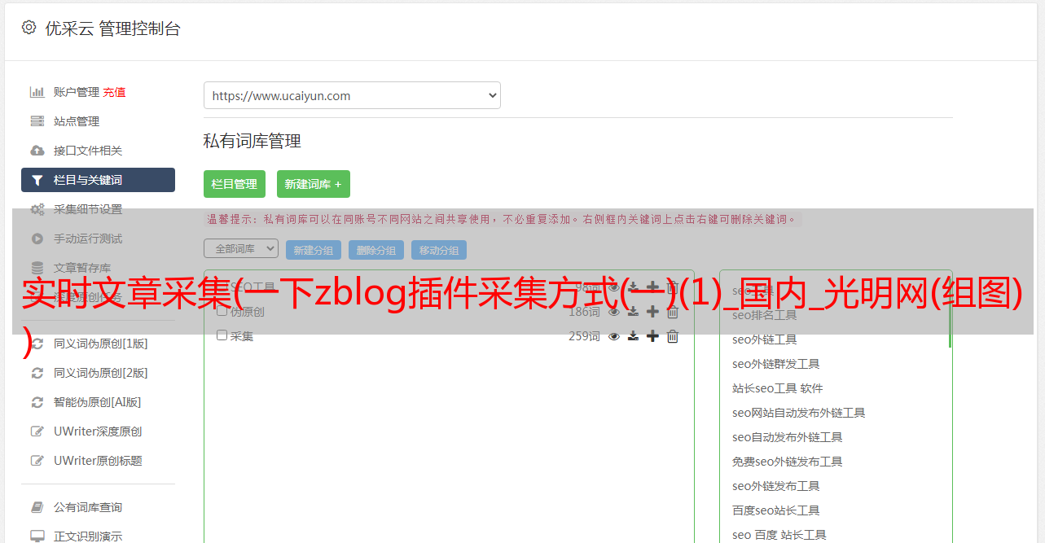Expand the 全部词库 group dropdown
This screenshot has height=543, width=1045.
(241, 249)
